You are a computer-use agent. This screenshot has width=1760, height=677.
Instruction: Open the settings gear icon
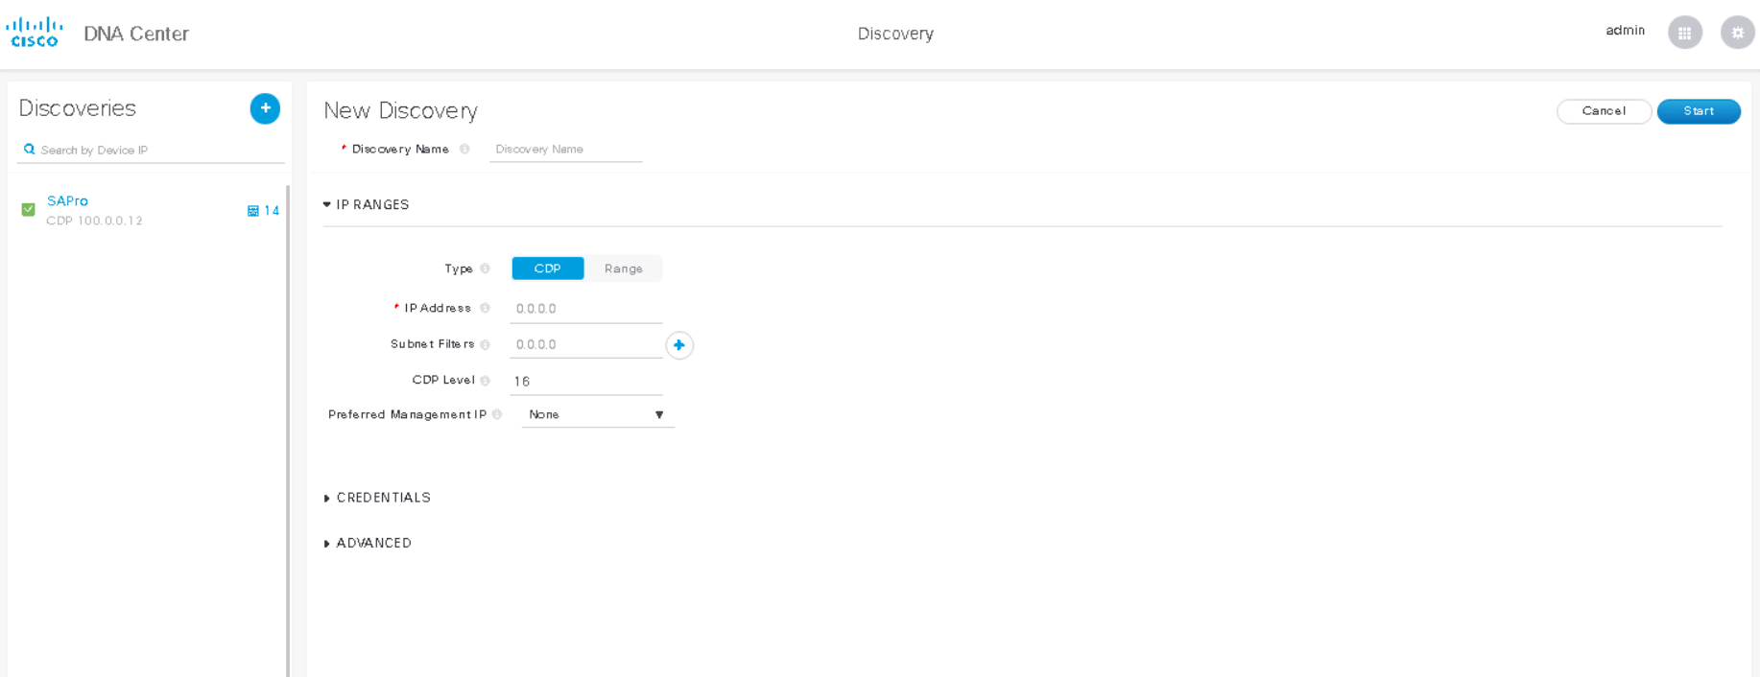tap(1737, 33)
